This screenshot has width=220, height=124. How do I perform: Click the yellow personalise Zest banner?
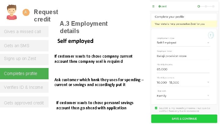click(x=184, y=24)
